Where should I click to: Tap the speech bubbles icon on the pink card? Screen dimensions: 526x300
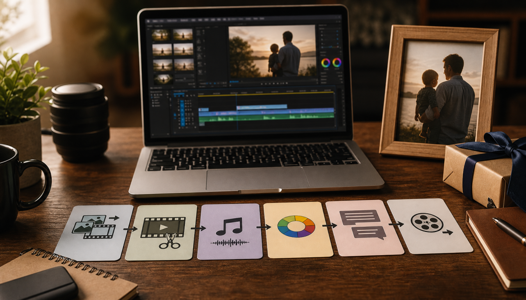point(362,224)
